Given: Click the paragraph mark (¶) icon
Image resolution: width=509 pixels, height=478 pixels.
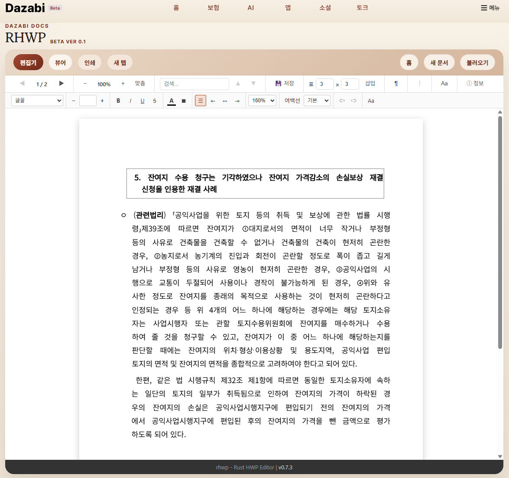Looking at the screenshot, I should [396, 84].
